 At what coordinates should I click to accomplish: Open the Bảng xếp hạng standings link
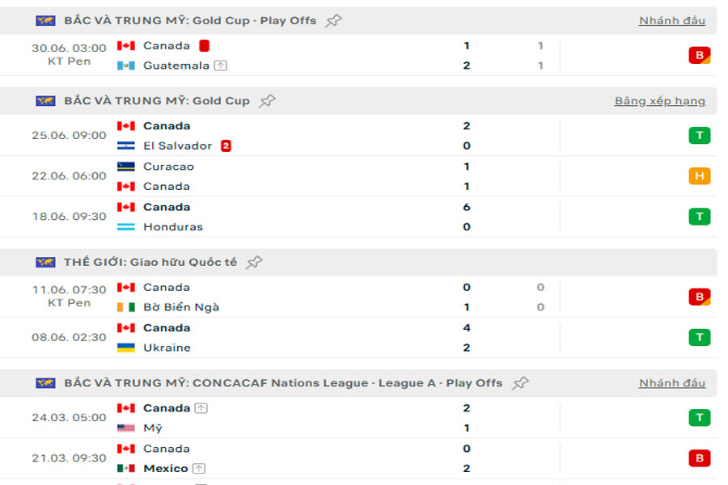pyautogui.click(x=659, y=101)
